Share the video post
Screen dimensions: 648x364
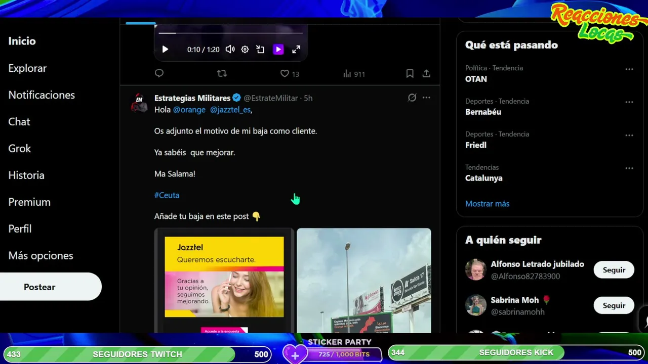click(426, 74)
